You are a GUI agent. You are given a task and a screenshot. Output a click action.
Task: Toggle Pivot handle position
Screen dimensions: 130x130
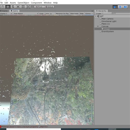[x=39, y=7]
